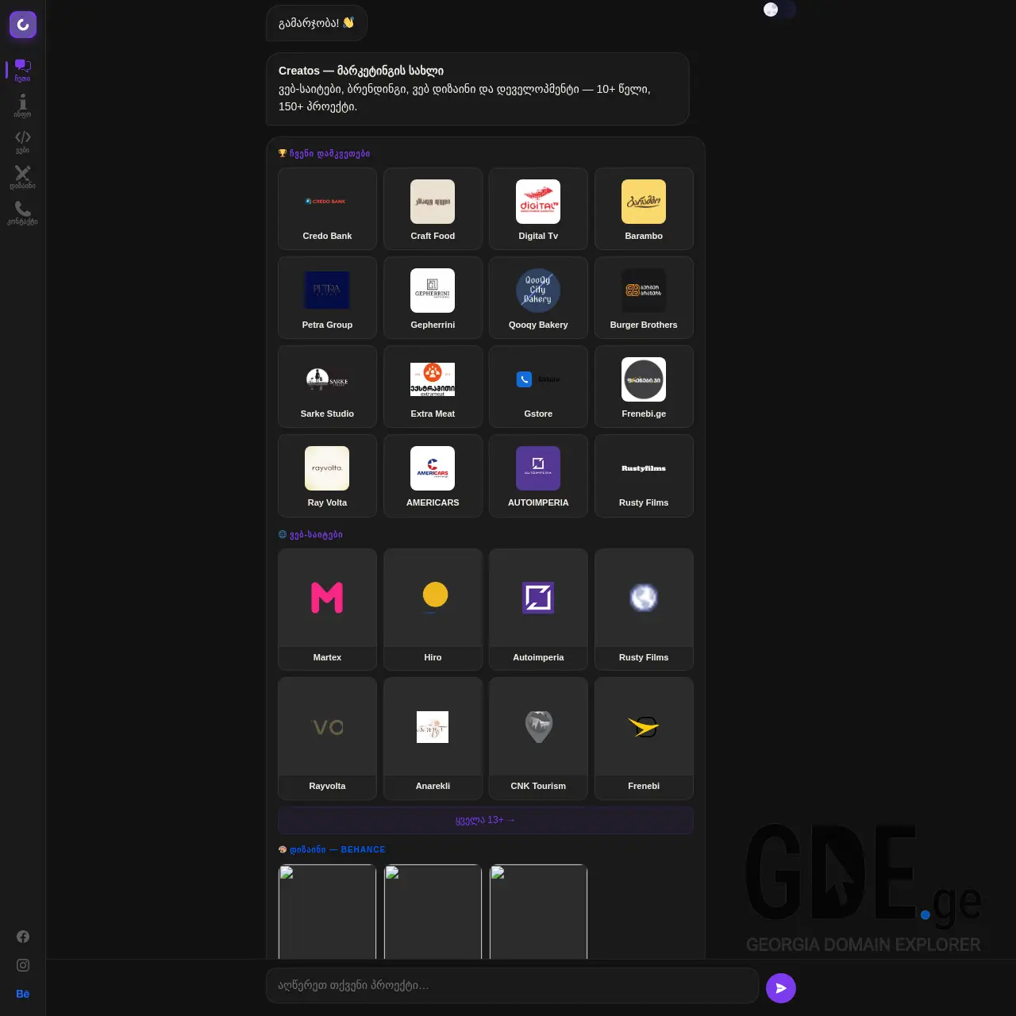1016x1016 pixels.
Task: Open the Autoimperia website card
Action: point(538,610)
